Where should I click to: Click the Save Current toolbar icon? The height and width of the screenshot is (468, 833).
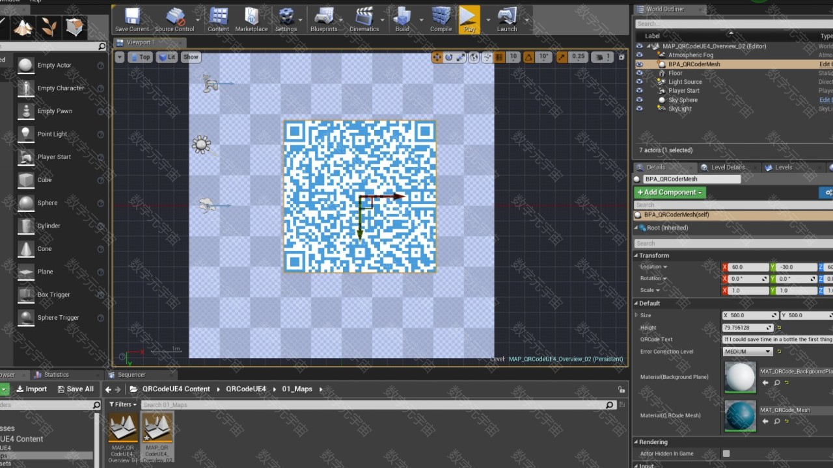[131, 19]
